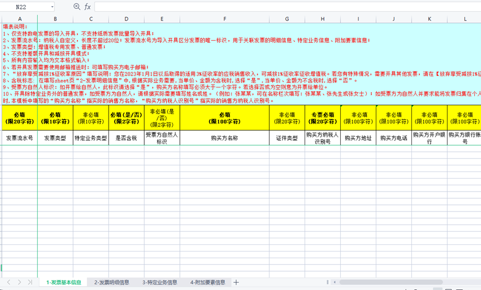Click yellow 必填(是/否) cell in column D
Screen dimensions: 481x290
(126, 118)
